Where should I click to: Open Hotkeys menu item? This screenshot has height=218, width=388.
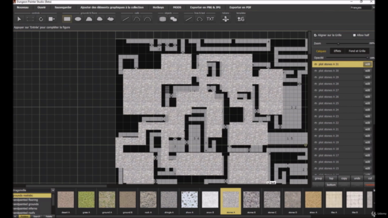pos(158,7)
